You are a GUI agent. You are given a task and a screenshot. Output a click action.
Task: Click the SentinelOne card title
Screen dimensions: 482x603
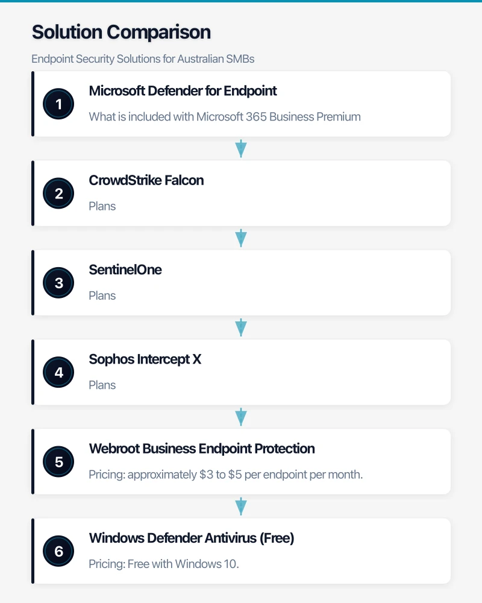[x=125, y=270]
